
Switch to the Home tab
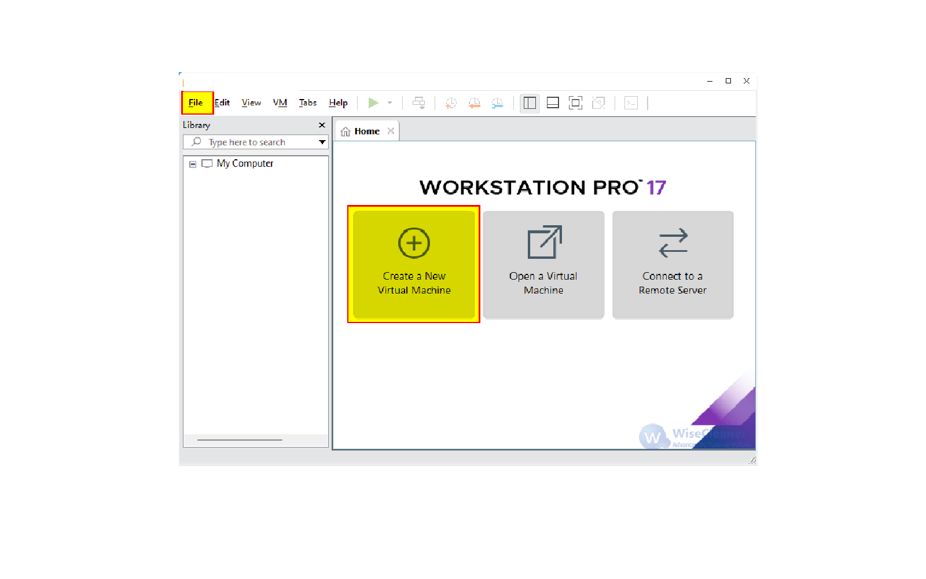click(x=367, y=131)
